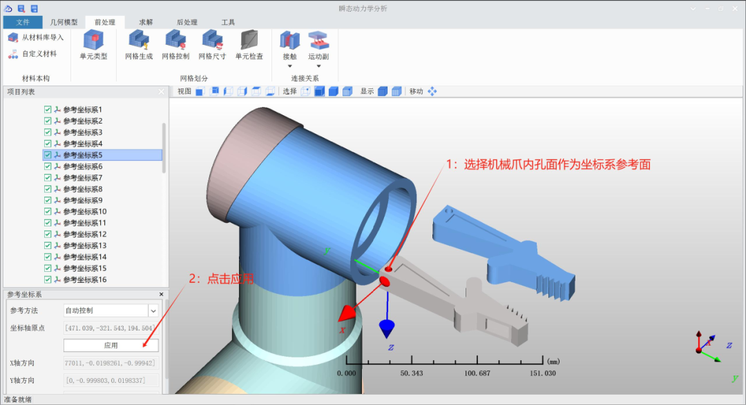Uncheck 参考坐标系2 checkbox

point(48,121)
